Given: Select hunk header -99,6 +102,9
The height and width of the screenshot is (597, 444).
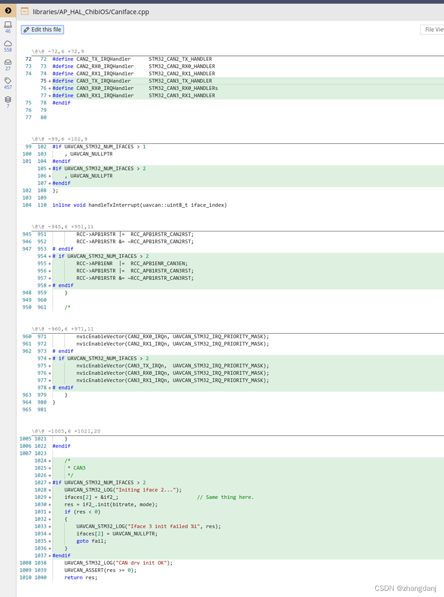Looking at the screenshot, I should pos(60,139).
